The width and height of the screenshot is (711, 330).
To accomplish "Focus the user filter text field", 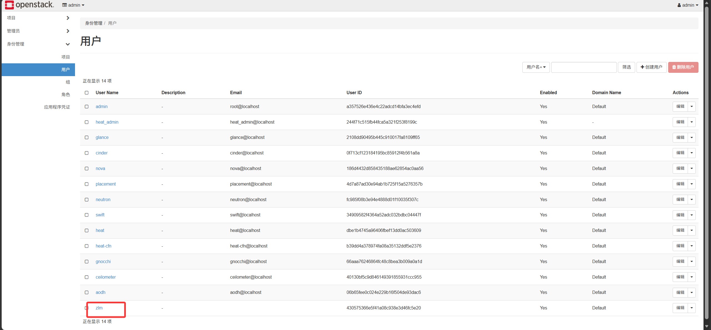I will 584,67.
